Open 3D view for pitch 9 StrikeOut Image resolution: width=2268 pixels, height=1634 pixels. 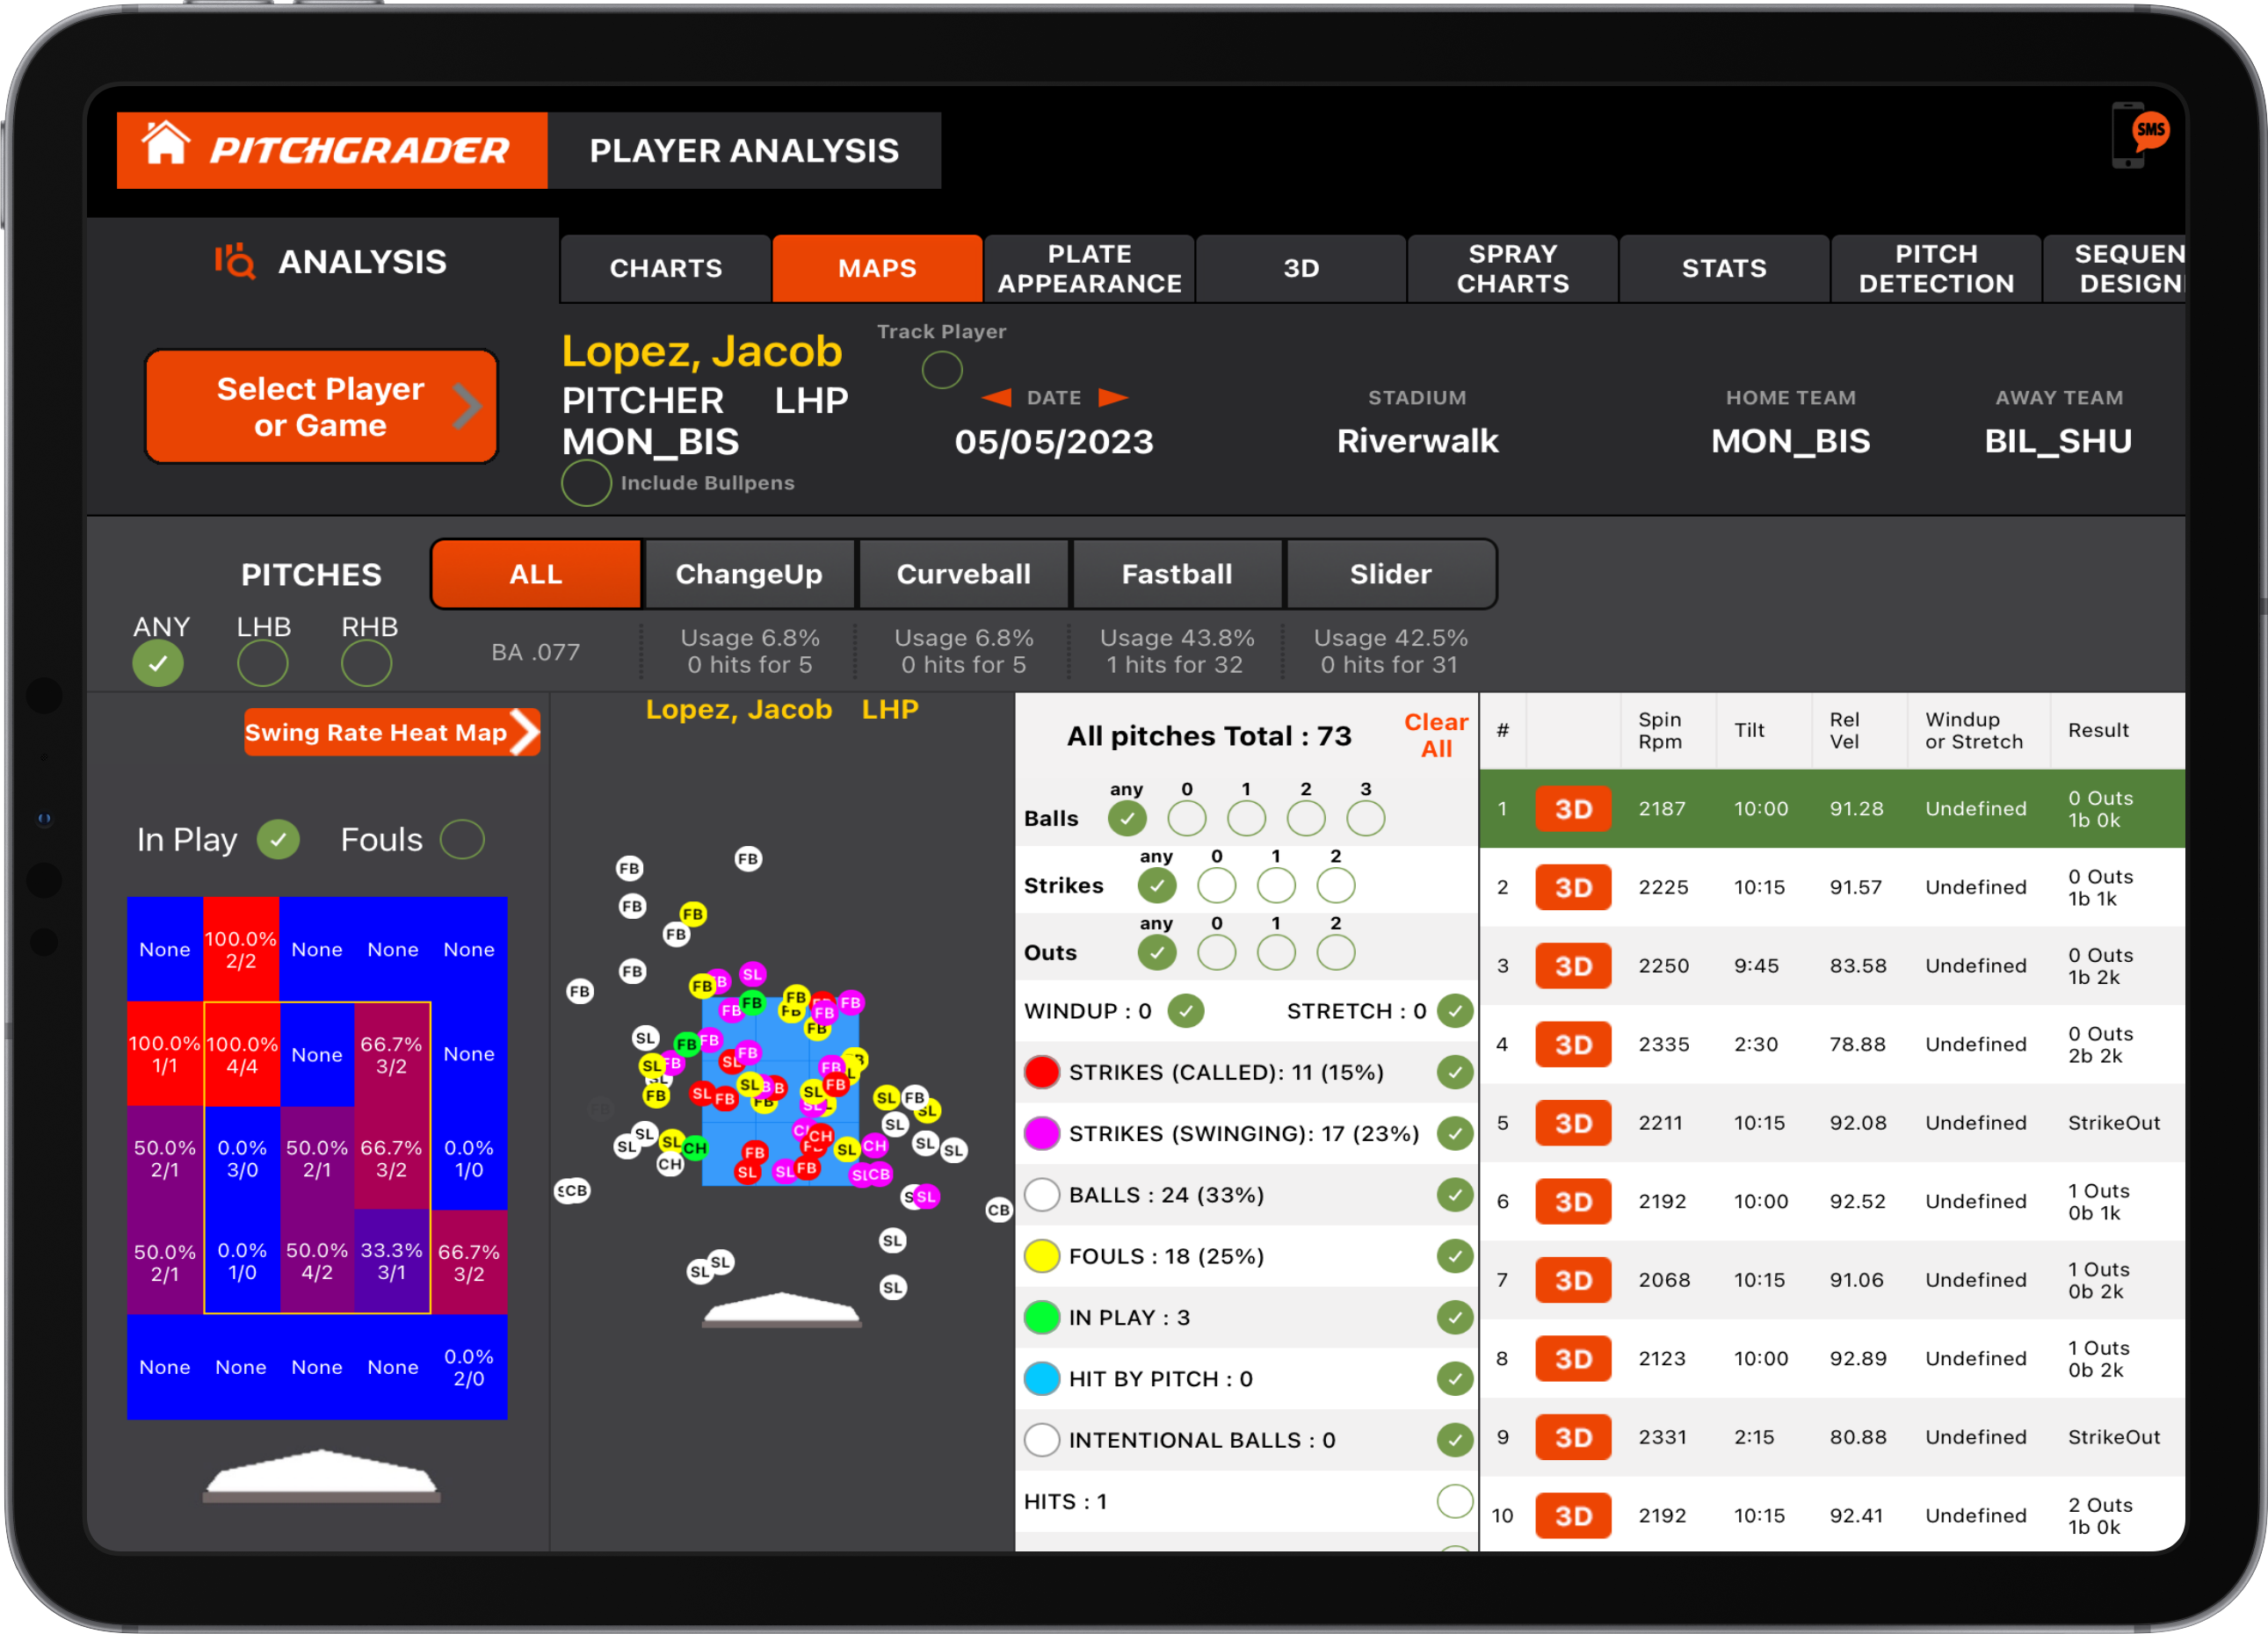pyautogui.click(x=1573, y=1437)
